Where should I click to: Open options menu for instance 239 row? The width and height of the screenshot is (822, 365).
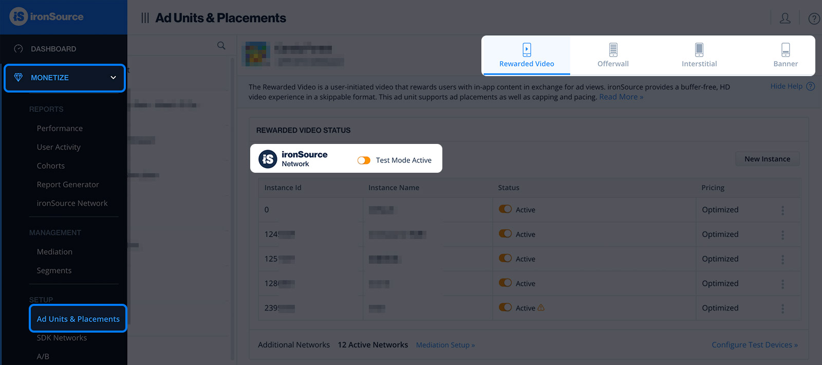[x=782, y=308]
